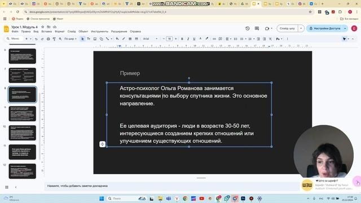Click the Clear formatting icon
The width and height of the screenshot is (361, 203).
click(270, 39)
